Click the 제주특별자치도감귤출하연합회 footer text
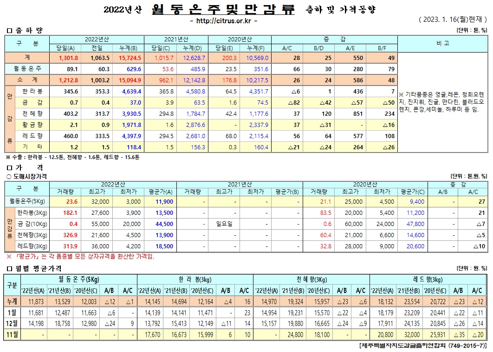This screenshot has width=493, height=352. click(x=423, y=346)
